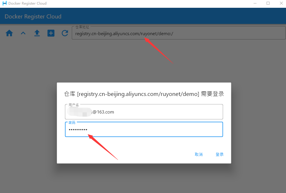This screenshot has height=193, width=286.
Task: Cancel the login dialog with 取消
Action: pos(199,154)
